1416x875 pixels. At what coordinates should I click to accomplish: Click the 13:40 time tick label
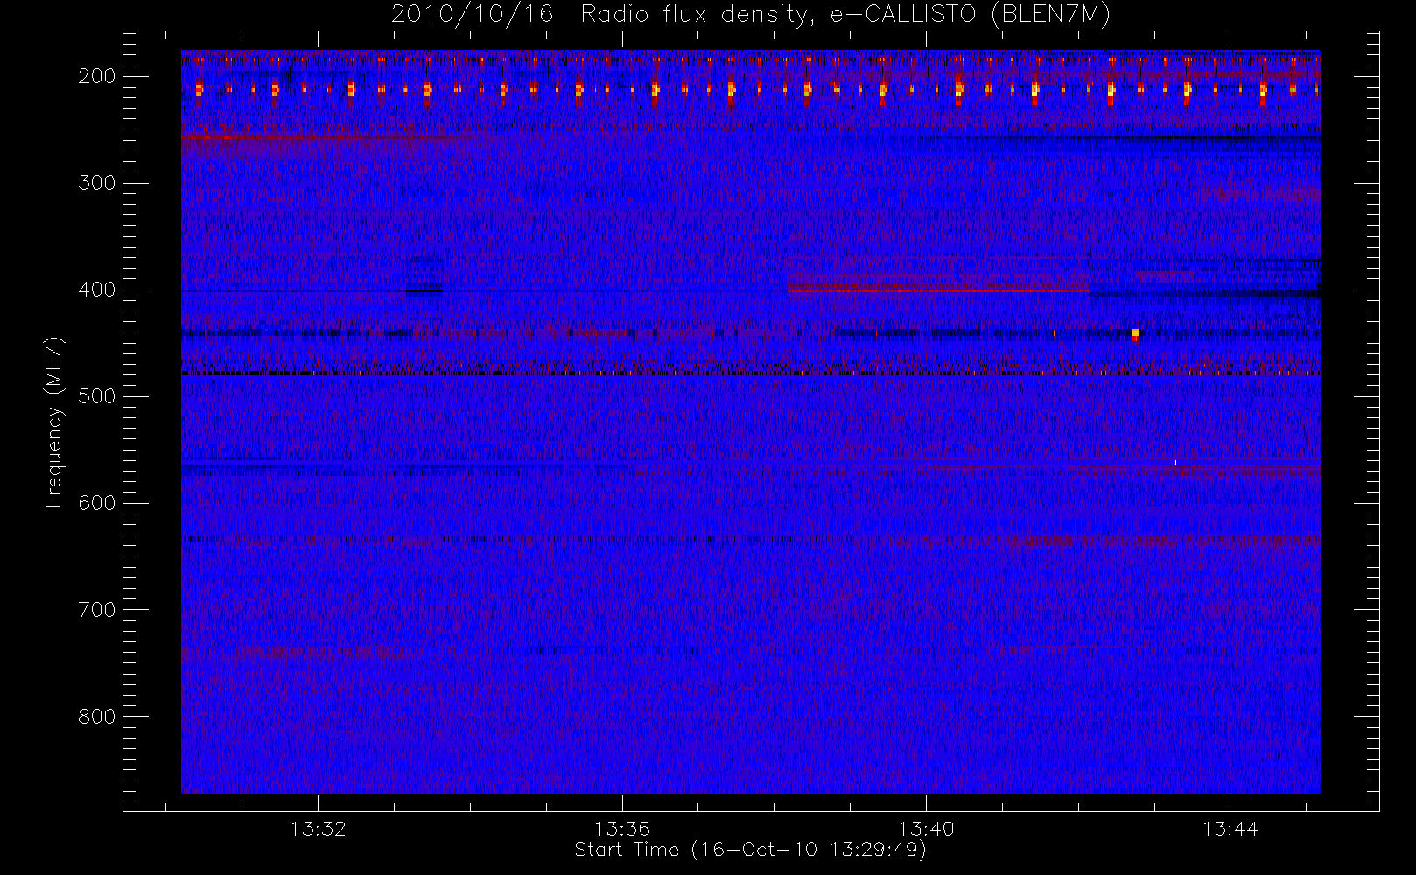click(926, 829)
